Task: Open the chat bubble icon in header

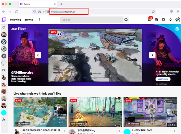Action: (x=163, y=20)
